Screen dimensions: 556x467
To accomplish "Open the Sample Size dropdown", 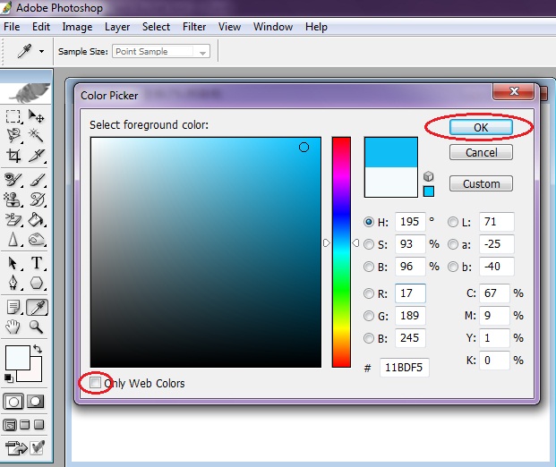I will tap(161, 51).
